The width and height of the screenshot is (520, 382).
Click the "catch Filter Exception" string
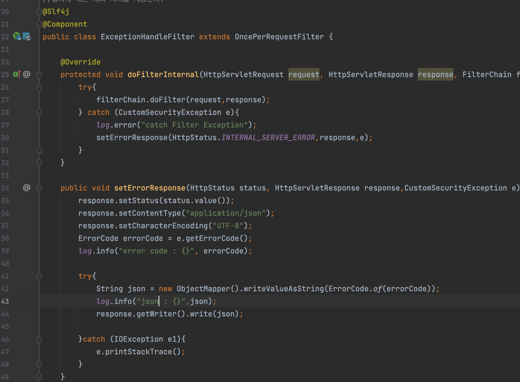tap(194, 125)
